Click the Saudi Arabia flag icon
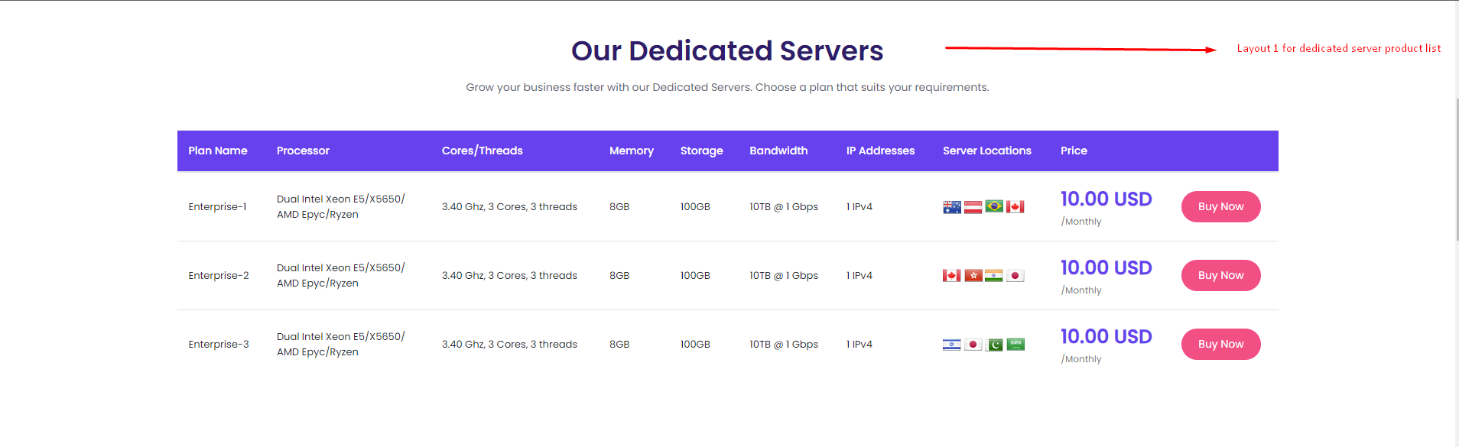1459x447 pixels. [x=1015, y=345]
